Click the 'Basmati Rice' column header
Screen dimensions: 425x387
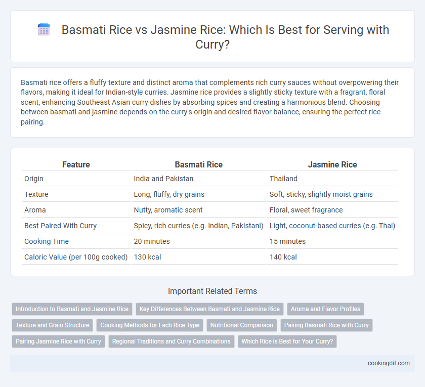(x=199, y=164)
